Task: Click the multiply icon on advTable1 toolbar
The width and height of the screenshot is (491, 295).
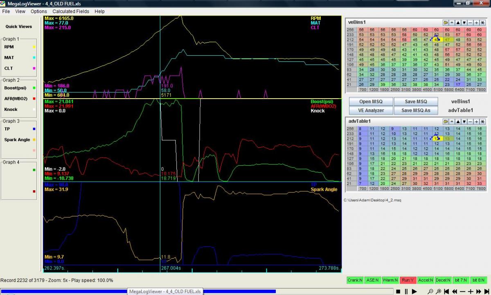Action: (x=482, y=122)
